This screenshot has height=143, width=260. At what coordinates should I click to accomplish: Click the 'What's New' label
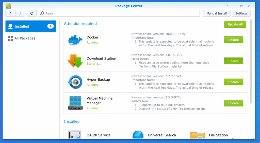click(x=140, y=101)
